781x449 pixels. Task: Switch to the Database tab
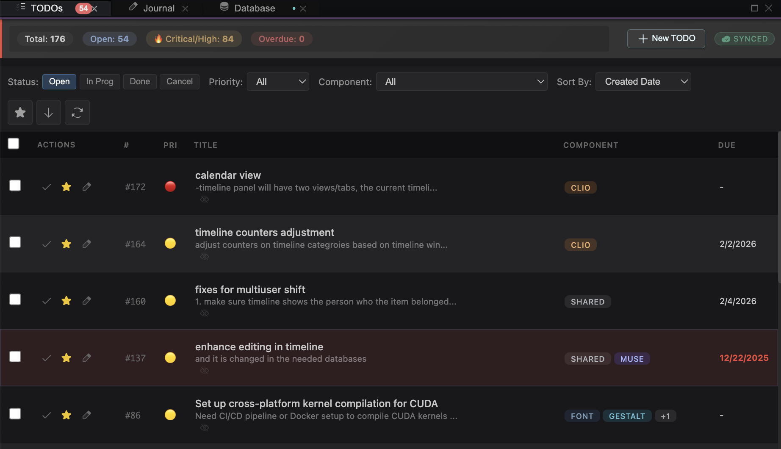[x=254, y=8]
